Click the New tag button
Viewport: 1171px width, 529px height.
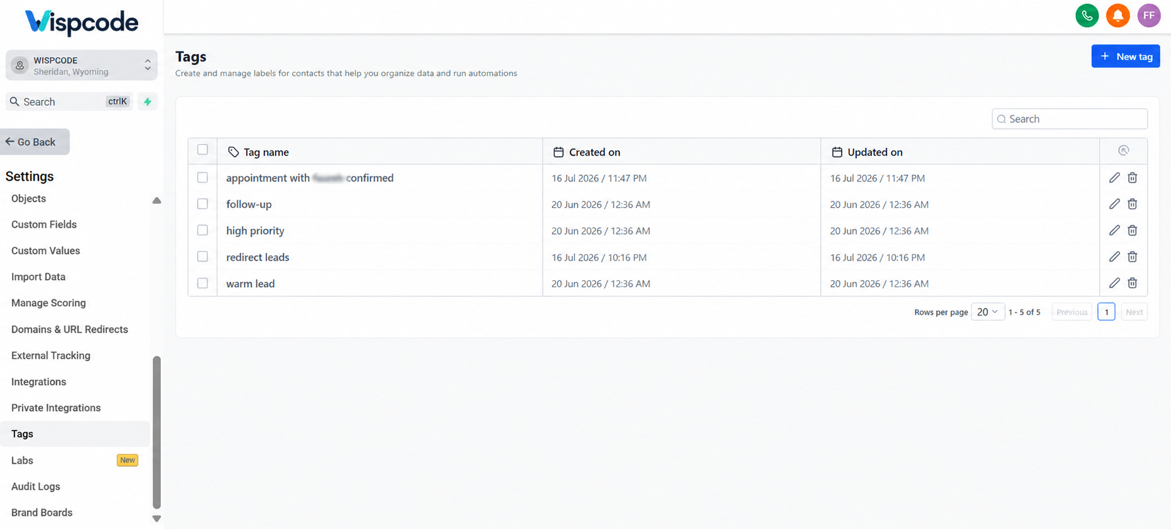coord(1125,56)
